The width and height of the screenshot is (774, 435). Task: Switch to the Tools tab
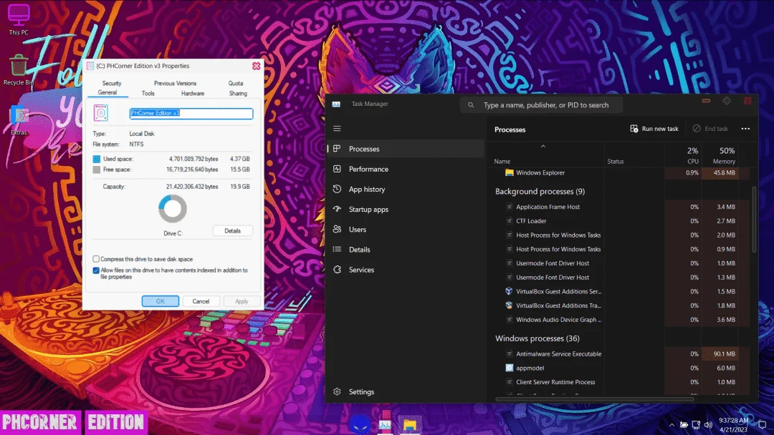[148, 93]
